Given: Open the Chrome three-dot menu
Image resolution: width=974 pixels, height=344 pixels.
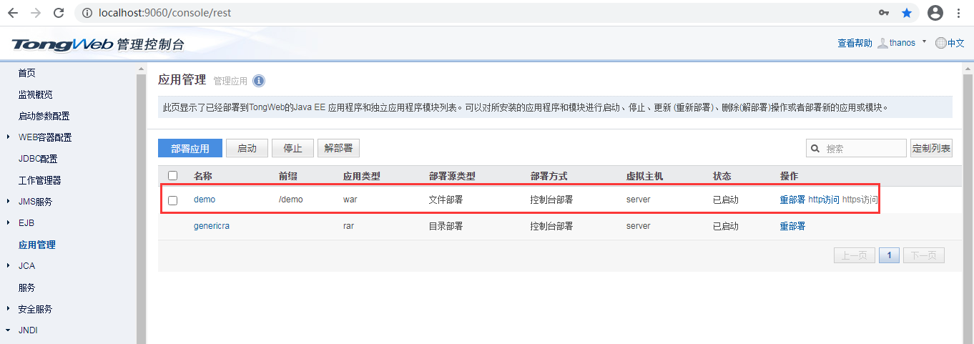Looking at the screenshot, I should click(958, 13).
